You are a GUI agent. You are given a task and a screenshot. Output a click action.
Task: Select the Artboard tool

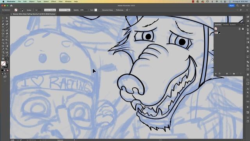tap(3, 56)
